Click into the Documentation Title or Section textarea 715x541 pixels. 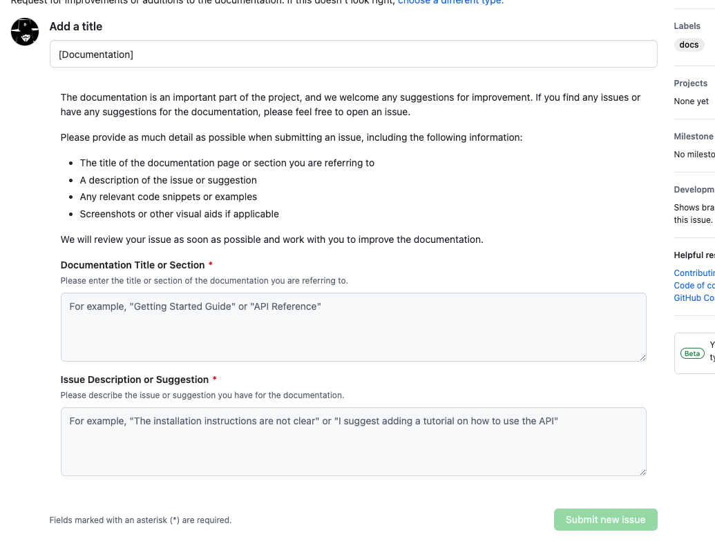[x=353, y=326]
